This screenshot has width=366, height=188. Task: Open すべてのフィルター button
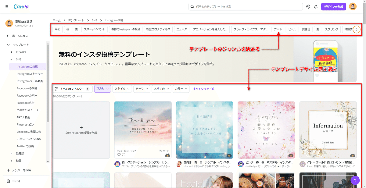coord(72,89)
